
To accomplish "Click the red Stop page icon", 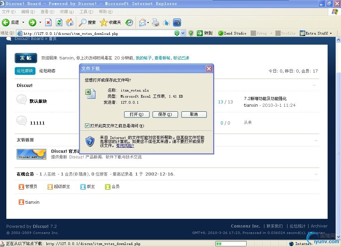I will (x=48, y=22).
